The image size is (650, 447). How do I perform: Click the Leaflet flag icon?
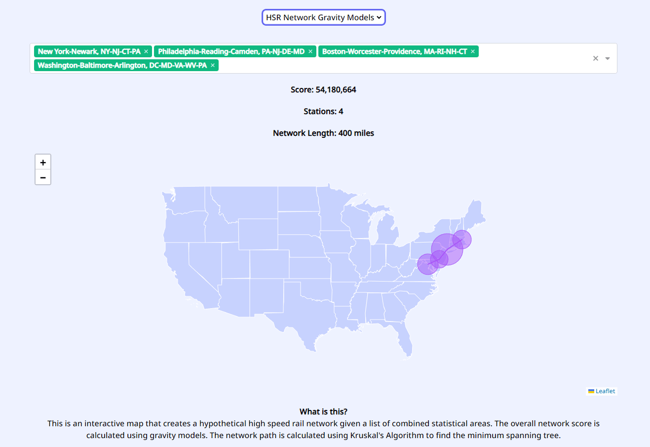(x=591, y=391)
